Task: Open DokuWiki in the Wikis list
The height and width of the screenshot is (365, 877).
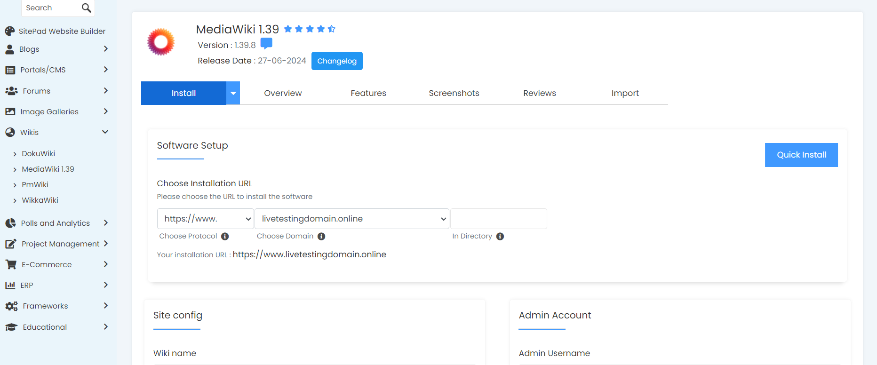Action: click(39, 153)
